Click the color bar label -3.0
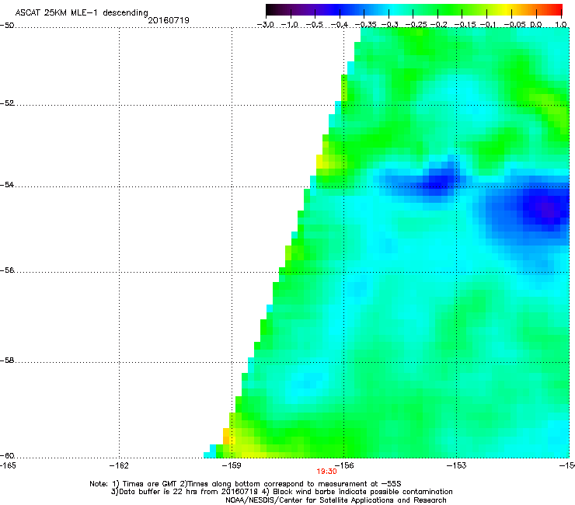The height and width of the screenshot is (505, 575). pyautogui.click(x=266, y=25)
